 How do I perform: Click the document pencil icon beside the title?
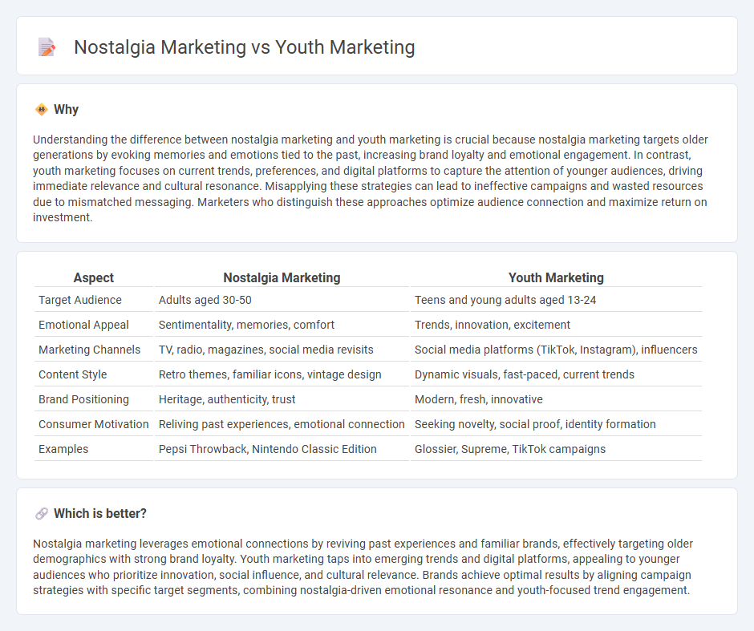coord(47,47)
